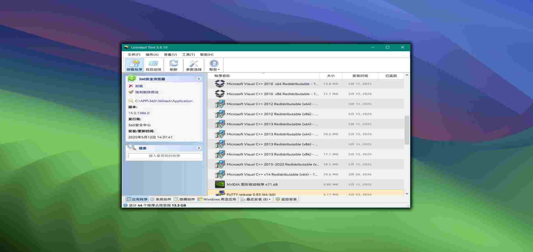The image size is (533, 252).
Task: Click the program search input field
Action: [164, 156]
